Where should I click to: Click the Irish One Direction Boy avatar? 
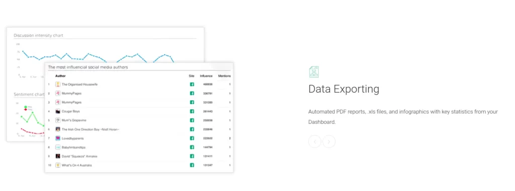coord(58,129)
